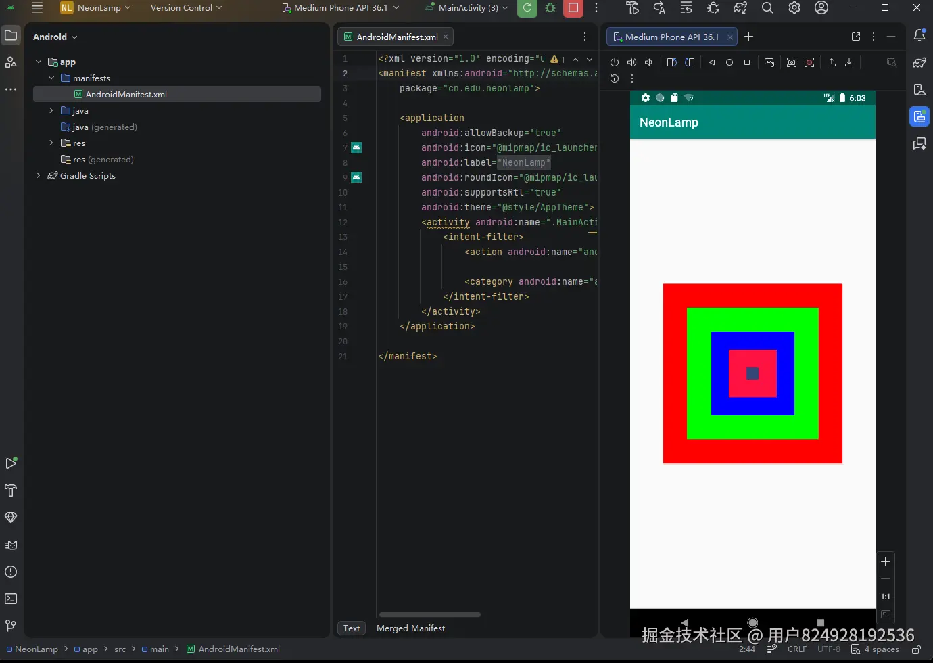
Task: Open NeonLamp project dropdown
Action: click(95, 8)
